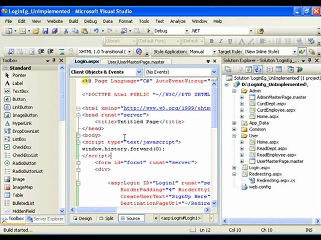Click the asp:Login#Login1 tag breadcrumb
The height and width of the screenshot is (240, 321).
(x=181, y=218)
